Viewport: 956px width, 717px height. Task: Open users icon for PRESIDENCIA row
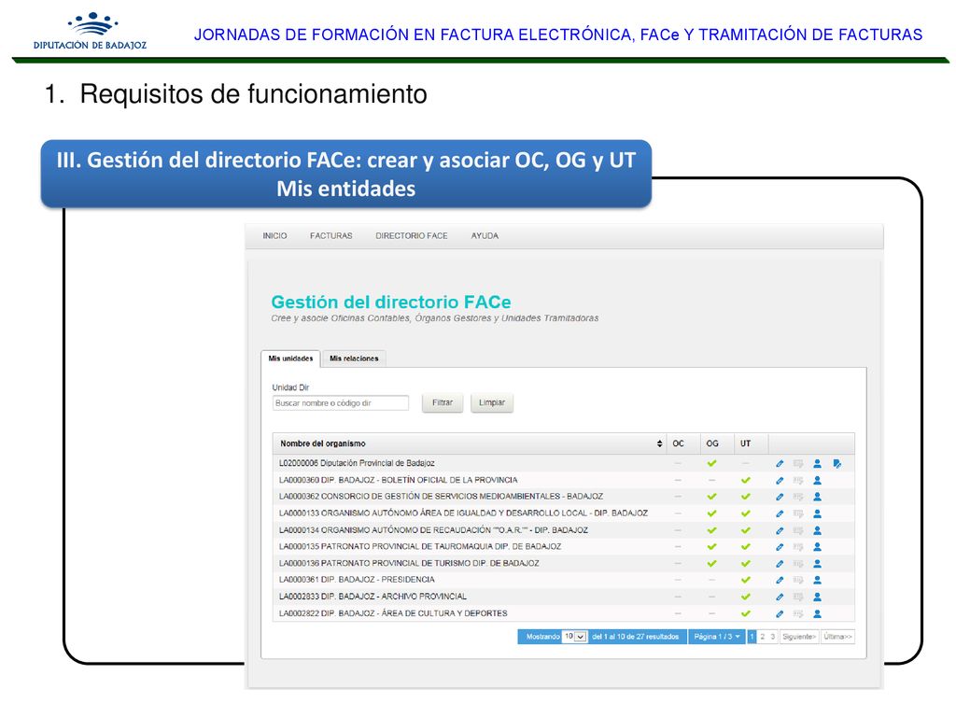pos(817,581)
